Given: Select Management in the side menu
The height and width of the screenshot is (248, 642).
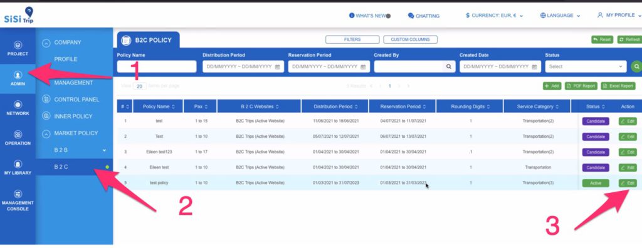Looking at the screenshot, I should 73,83.
